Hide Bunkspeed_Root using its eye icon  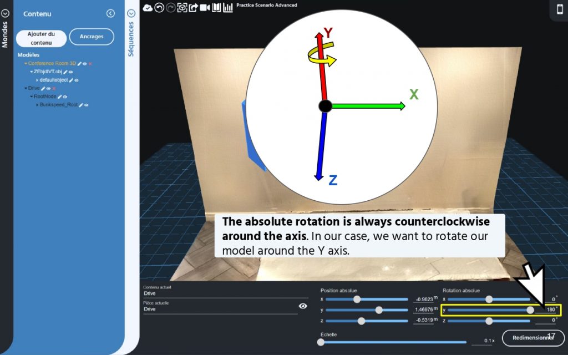pyautogui.click(x=86, y=105)
